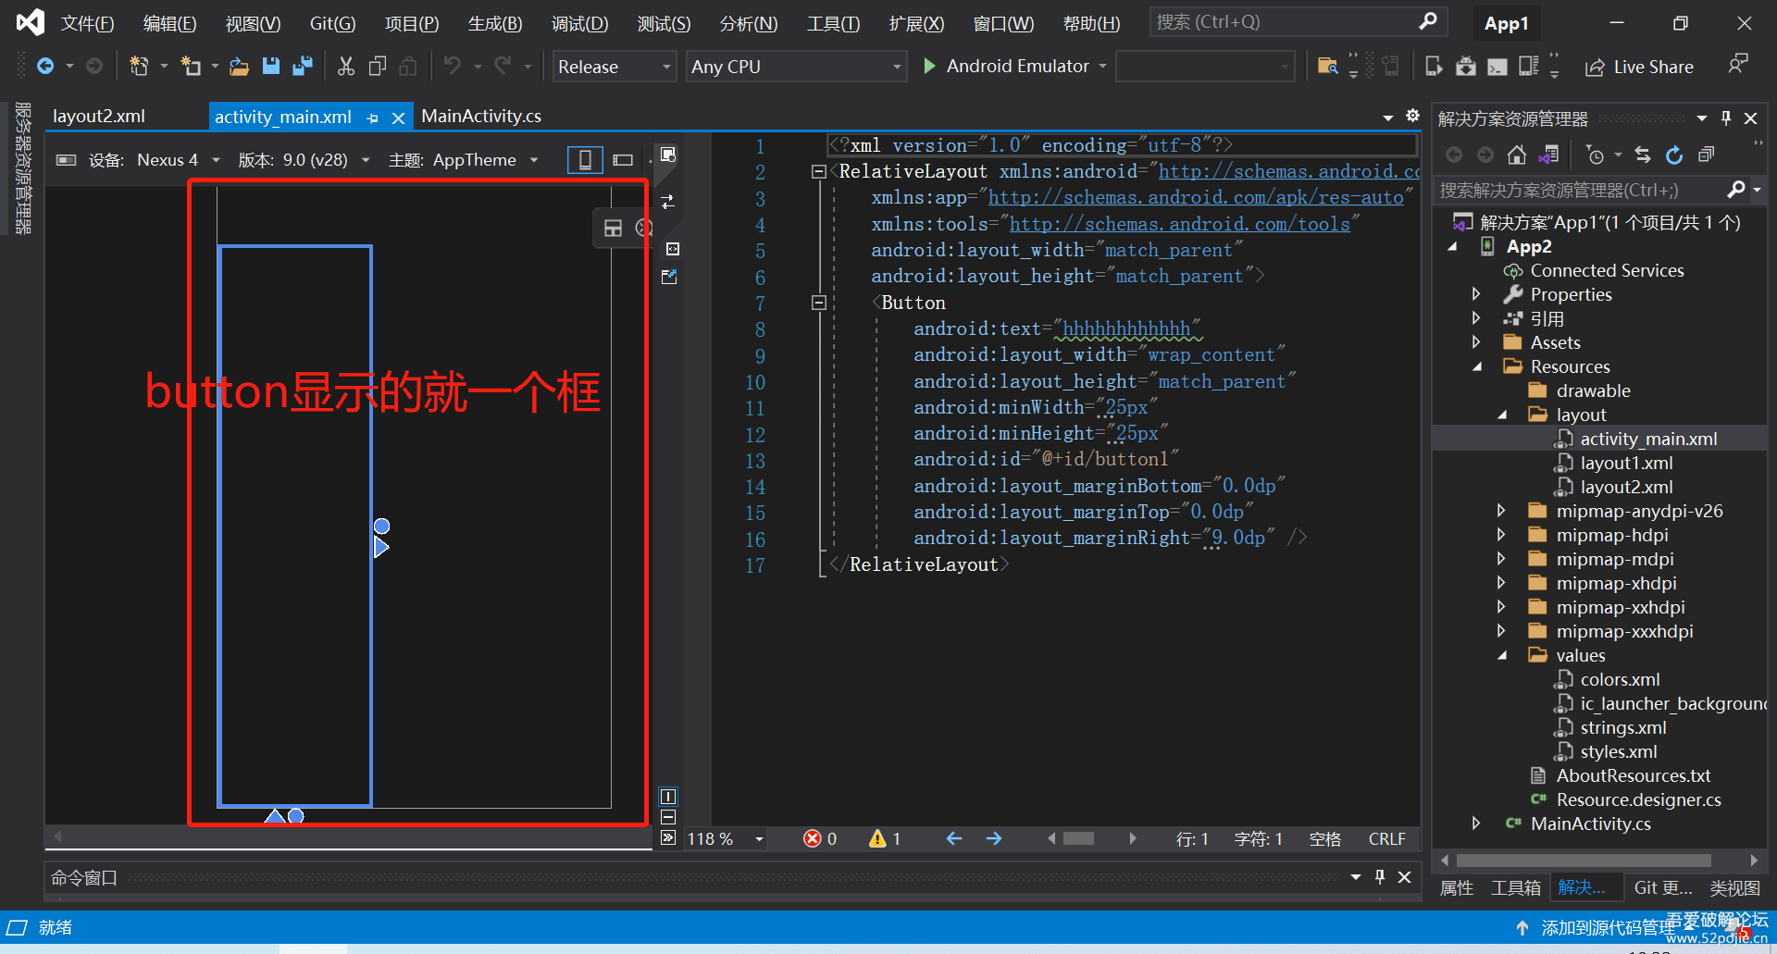Image resolution: width=1777 pixels, height=954 pixels.
Task: Open the AppTheme theme dropdown
Action: point(485,160)
